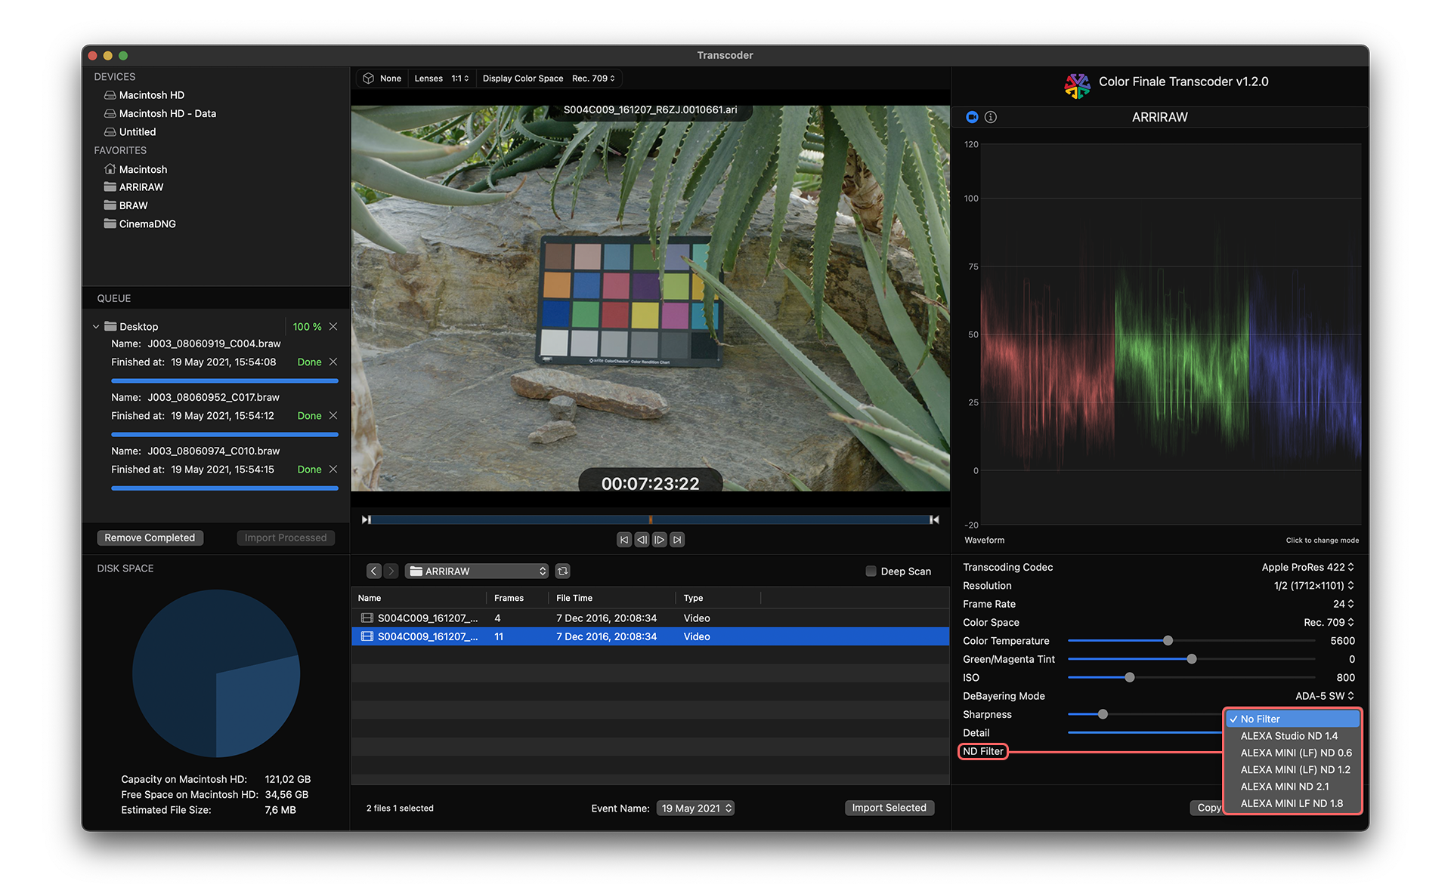The width and height of the screenshot is (1451, 884).
Task: Open the CinemaDNG favorite folder
Action: pos(147,224)
